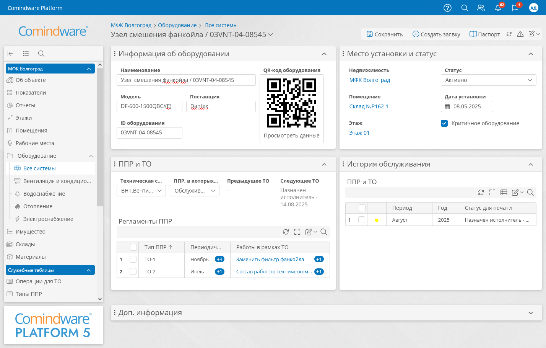Toggle table view in История обслуживания
Screen dimensions: 546x348
(x=504, y=193)
